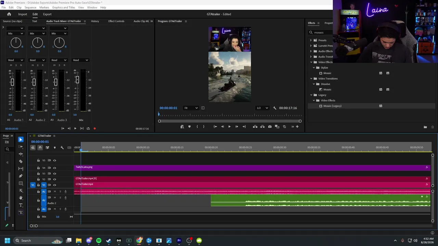Expand the Presets folder
Screen dimensions: 438x246
pyautogui.click(x=311, y=40)
